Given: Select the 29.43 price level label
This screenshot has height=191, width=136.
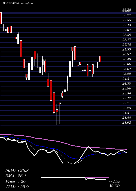Looking at the screenshot, I should 127,25.
